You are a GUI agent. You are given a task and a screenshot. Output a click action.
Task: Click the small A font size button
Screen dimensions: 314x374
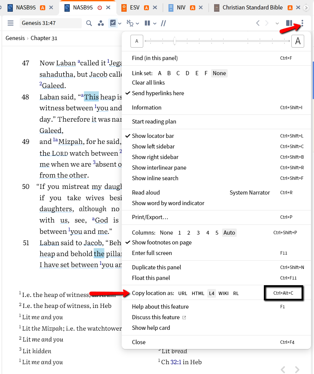pos(137,41)
